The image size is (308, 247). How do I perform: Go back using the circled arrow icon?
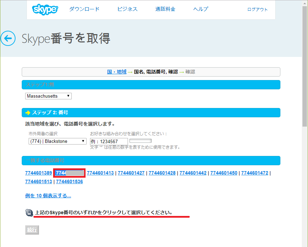click(x=8, y=38)
